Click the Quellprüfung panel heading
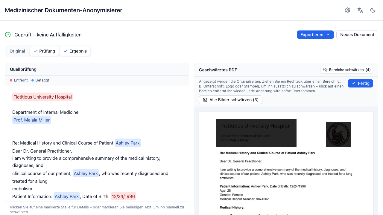This screenshot has height=215, width=383. click(23, 69)
